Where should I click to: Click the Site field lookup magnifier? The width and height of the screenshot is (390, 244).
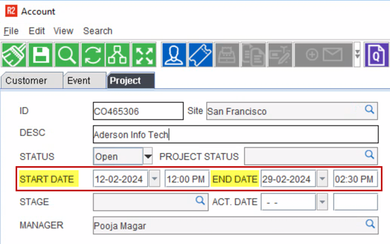pyautogui.click(x=369, y=110)
